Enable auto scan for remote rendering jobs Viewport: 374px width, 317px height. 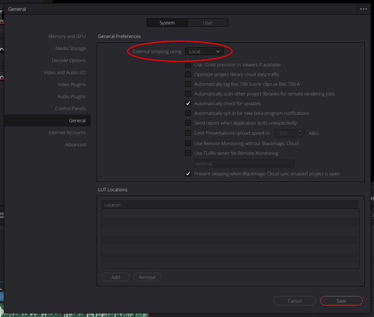tap(188, 94)
